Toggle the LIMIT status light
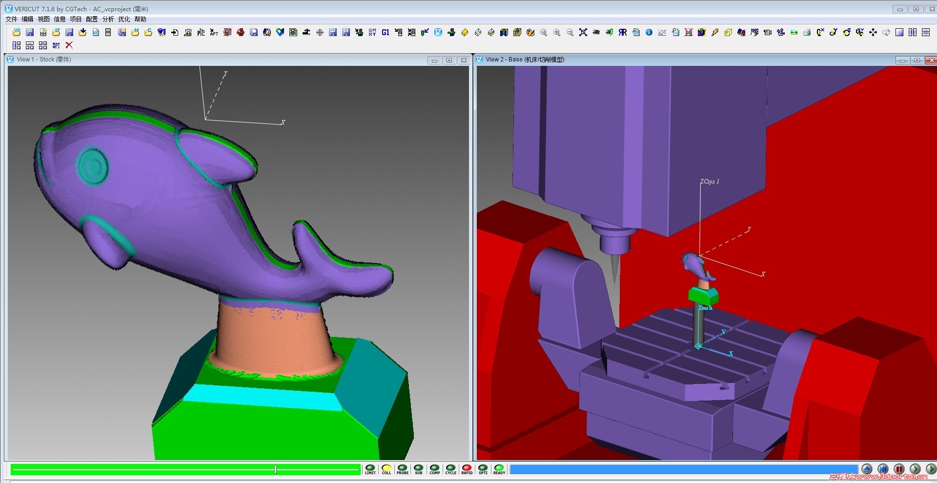This screenshot has width=937, height=483. point(370,469)
